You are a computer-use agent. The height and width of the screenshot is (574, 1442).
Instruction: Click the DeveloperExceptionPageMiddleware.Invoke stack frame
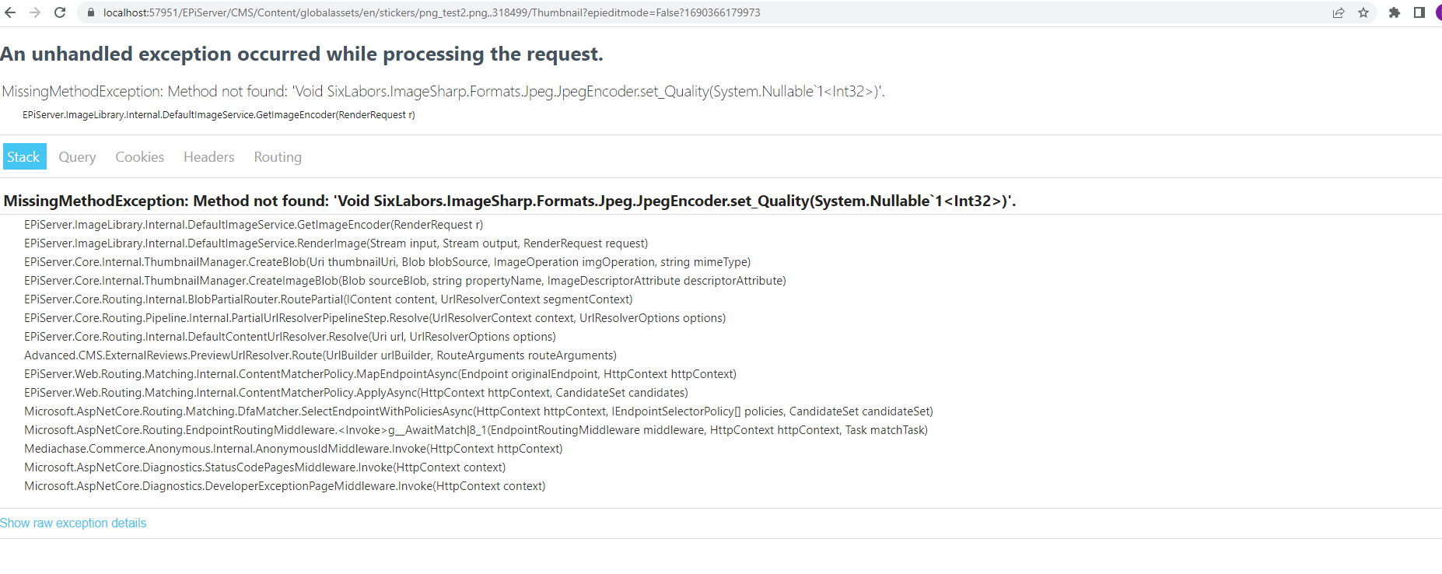285,486
